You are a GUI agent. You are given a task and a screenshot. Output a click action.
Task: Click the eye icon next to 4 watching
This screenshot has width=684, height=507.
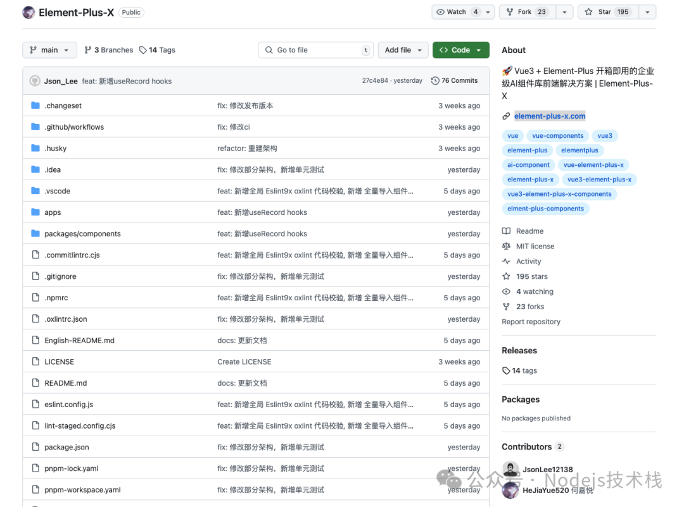[505, 291]
